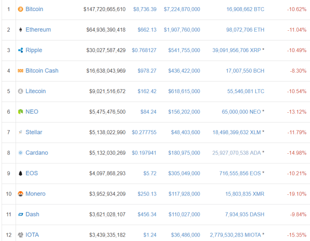Image resolution: width=310 pixels, height=241 pixels.
Task: Click Litecoin price $162.42 link
Action: pos(148,91)
